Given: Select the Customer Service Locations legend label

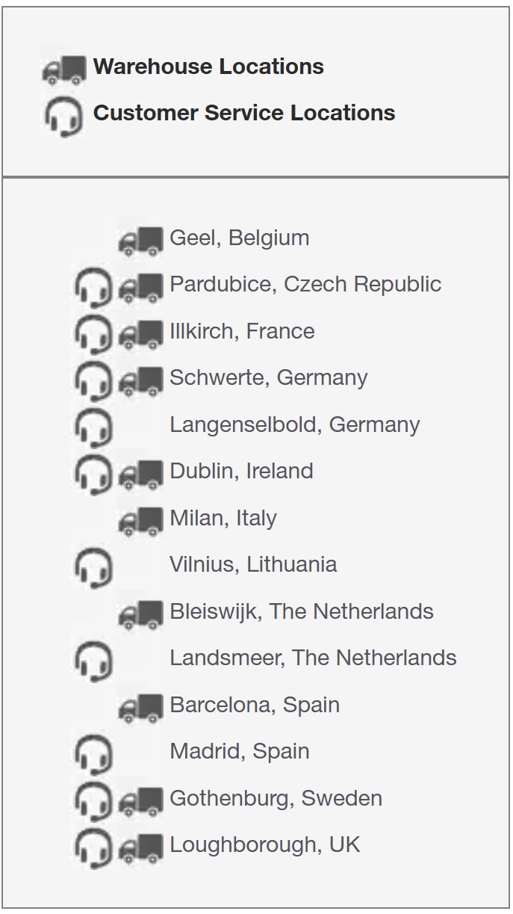Looking at the screenshot, I should tap(244, 113).
